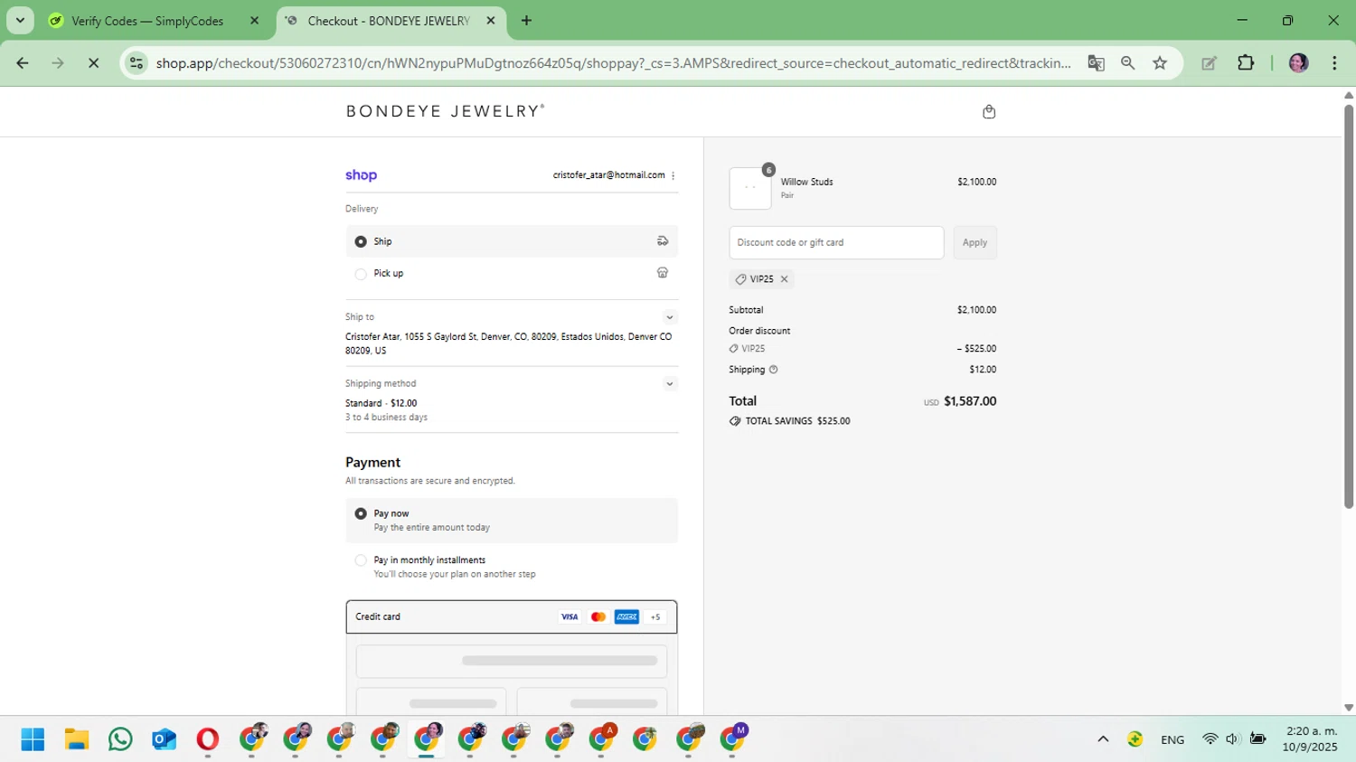Click the Shop Pay logo

pos(361,175)
